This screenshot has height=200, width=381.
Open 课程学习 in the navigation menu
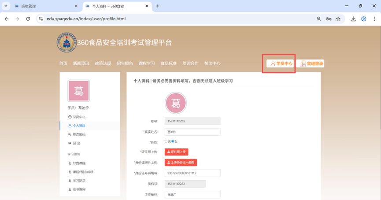147,63
